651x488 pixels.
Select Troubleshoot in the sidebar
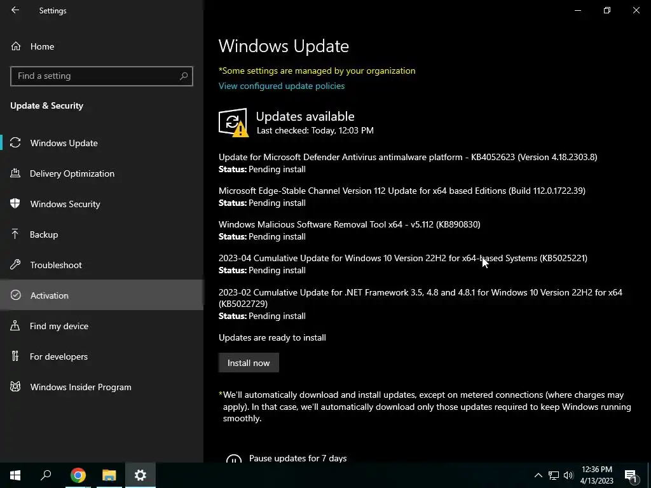[102, 265]
